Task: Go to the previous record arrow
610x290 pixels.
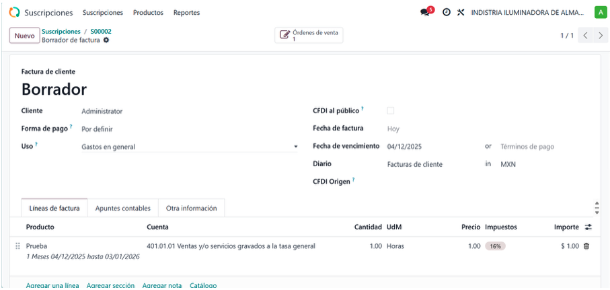Action: (586, 35)
